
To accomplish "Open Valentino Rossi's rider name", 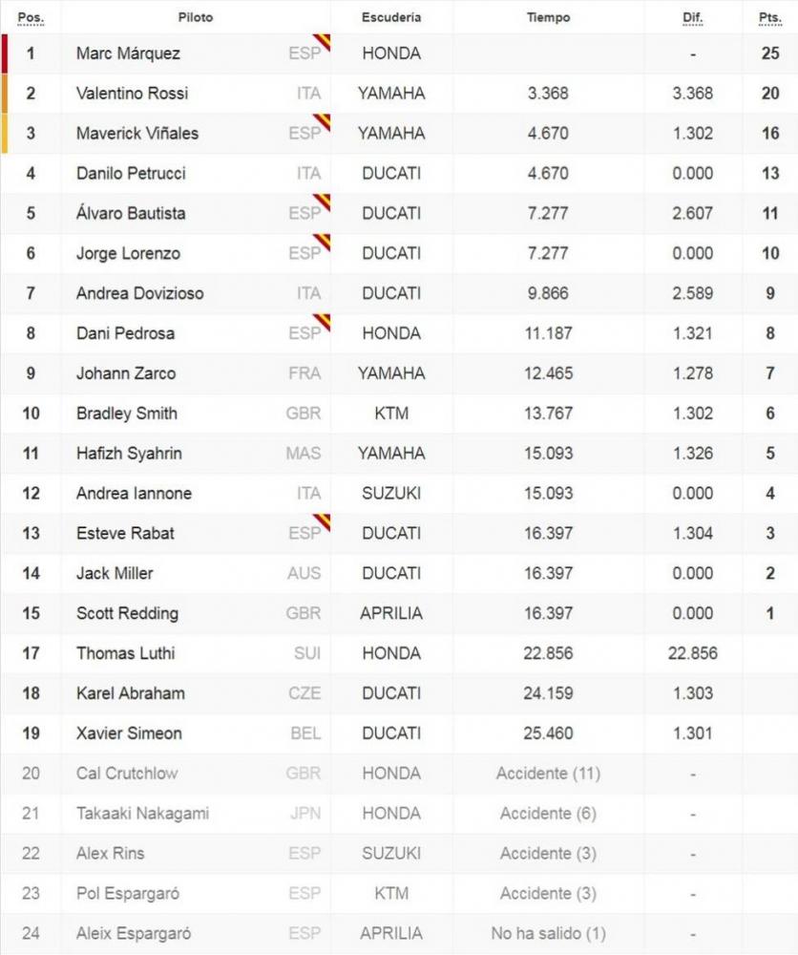I will point(132,94).
